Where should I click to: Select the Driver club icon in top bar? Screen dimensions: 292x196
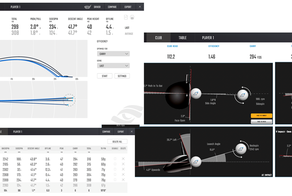[88, 7]
